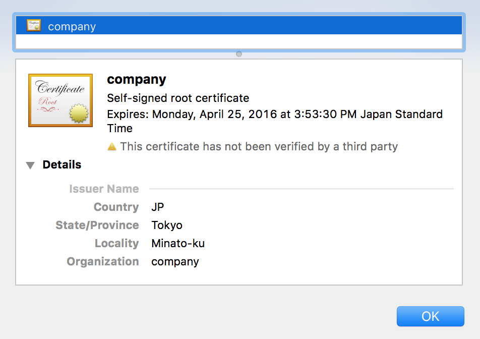Screen dimensions: 480x339
Task: Grab the split pane divider handle dot
Action: point(239,54)
